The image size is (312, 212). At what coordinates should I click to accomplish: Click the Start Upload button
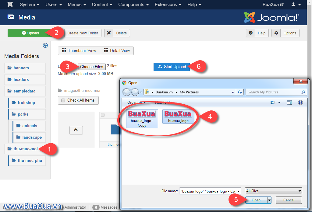click(x=172, y=67)
